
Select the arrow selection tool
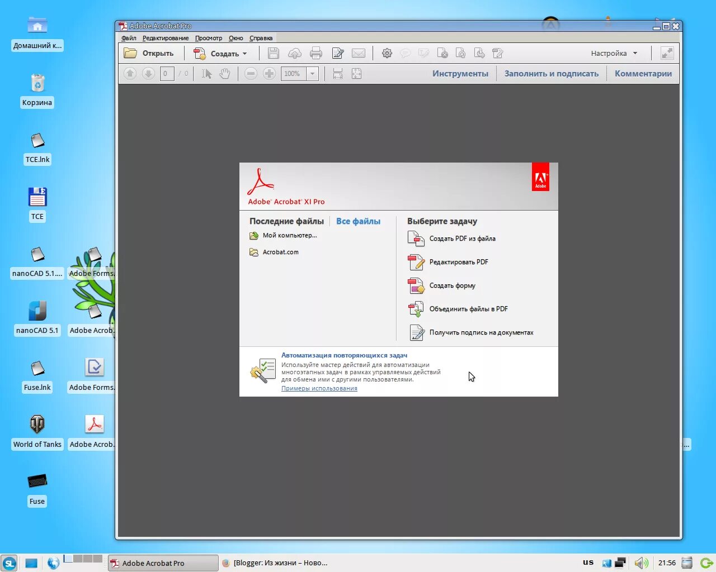click(207, 74)
